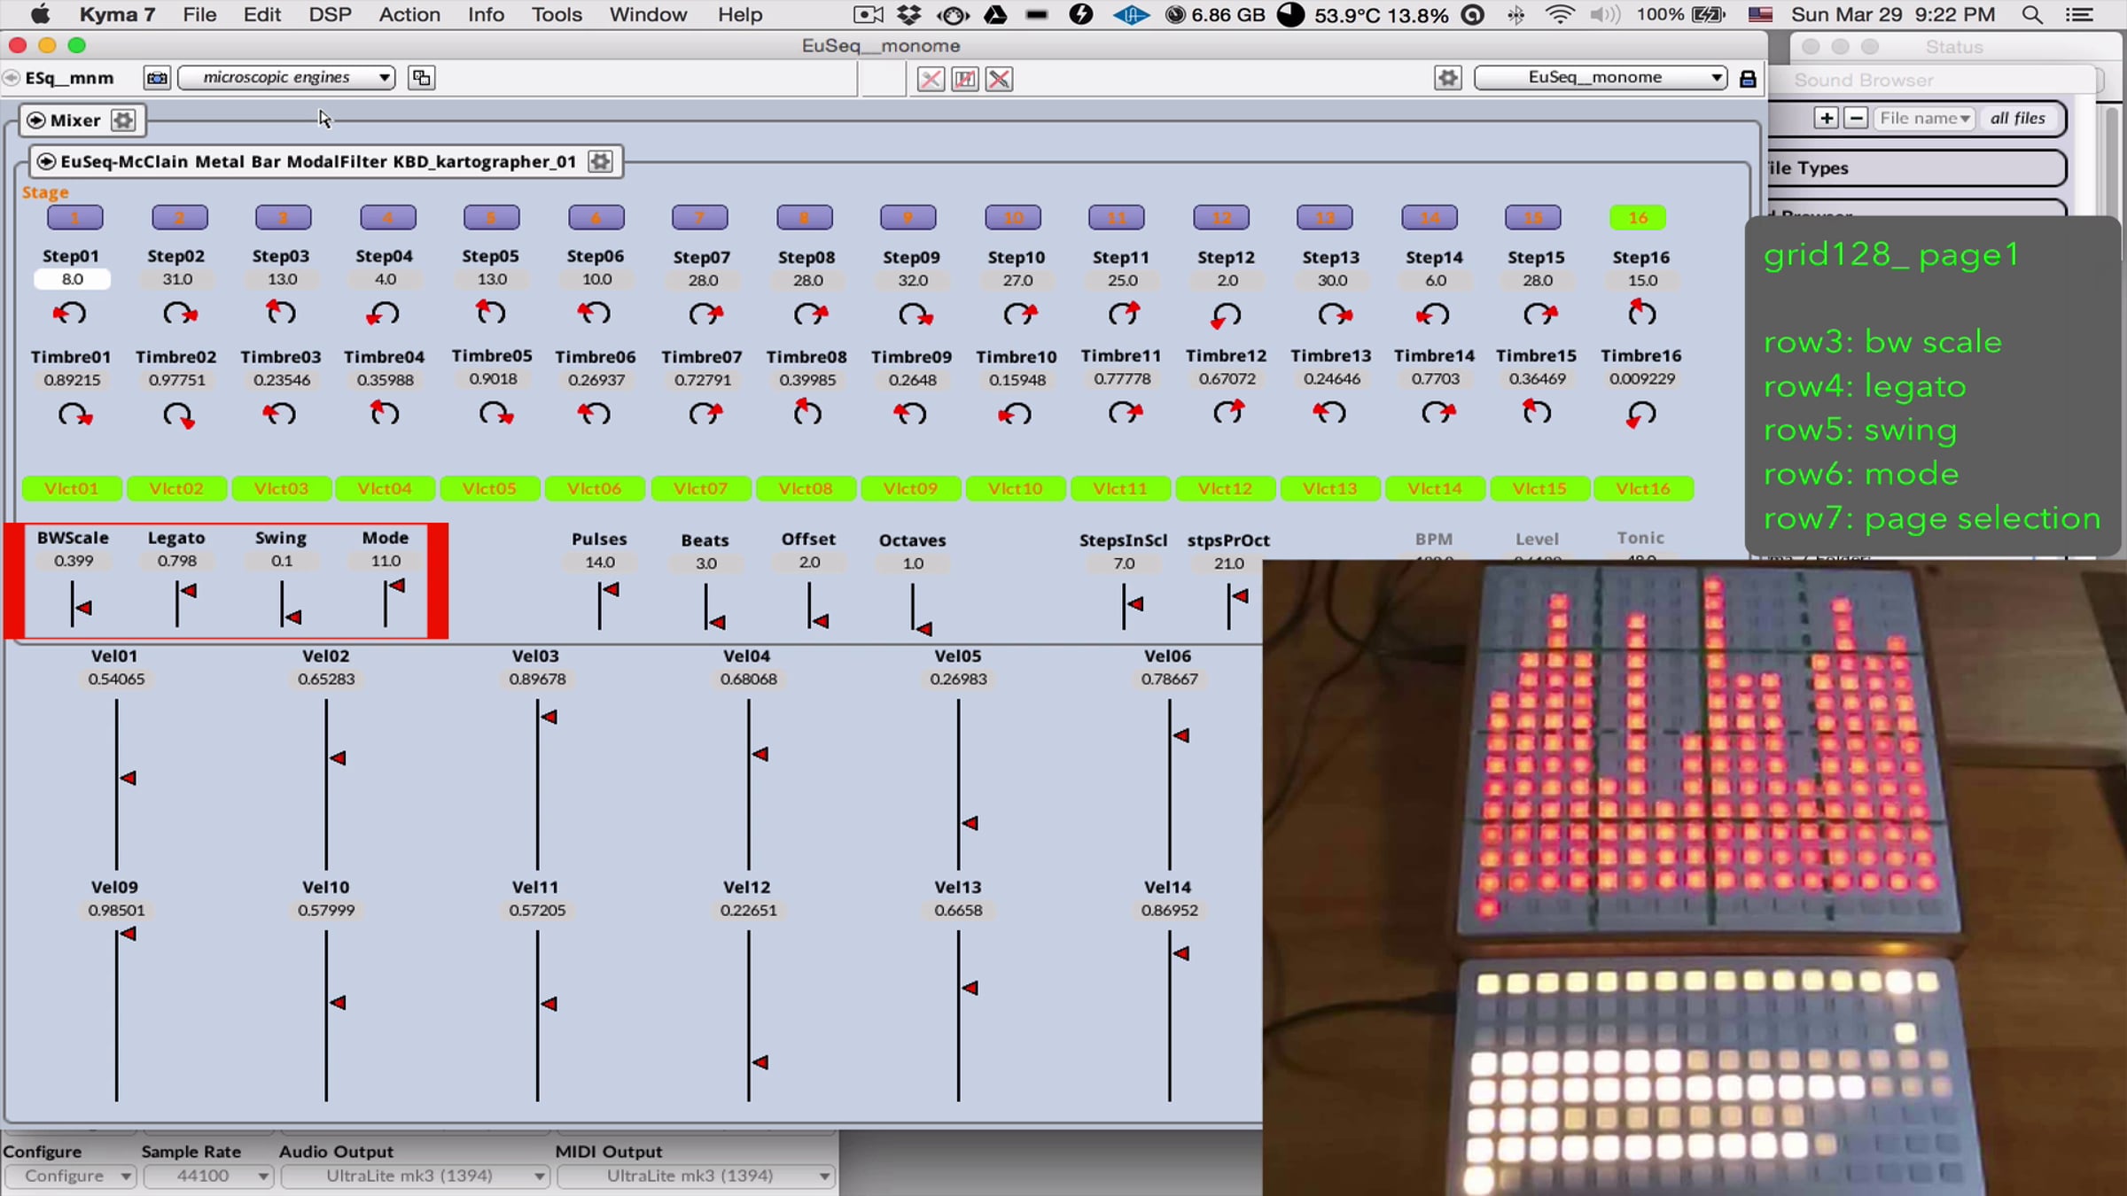This screenshot has width=2127, height=1196.
Task: Click the Mode fader
Action: coord(386,604)
